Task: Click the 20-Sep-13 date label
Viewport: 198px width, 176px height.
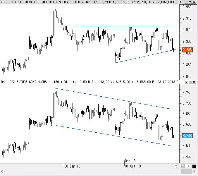Action: (x=72, y=166)
